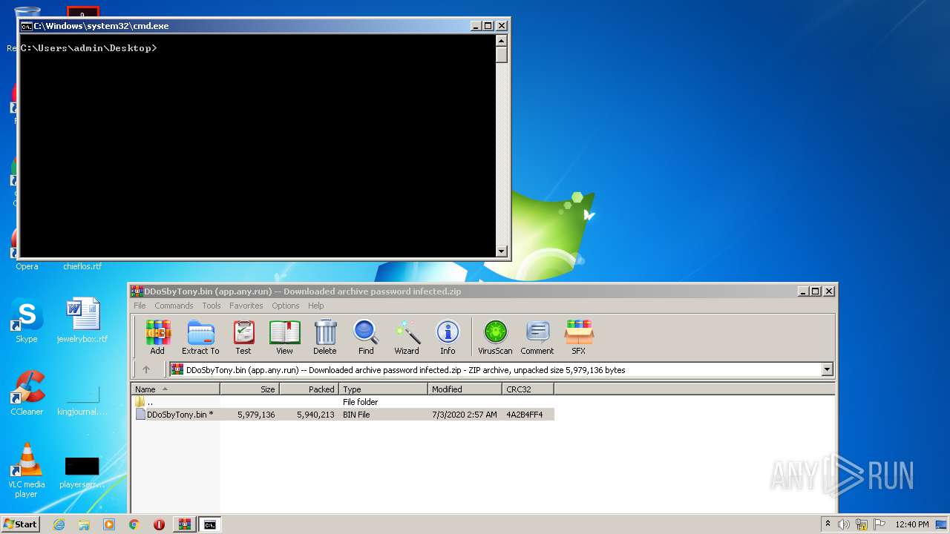The width and height of the screenshot is (950, 534).
Task: Click the Delete trash can icon
Action: pyautogui.click(x=325, y=337)
